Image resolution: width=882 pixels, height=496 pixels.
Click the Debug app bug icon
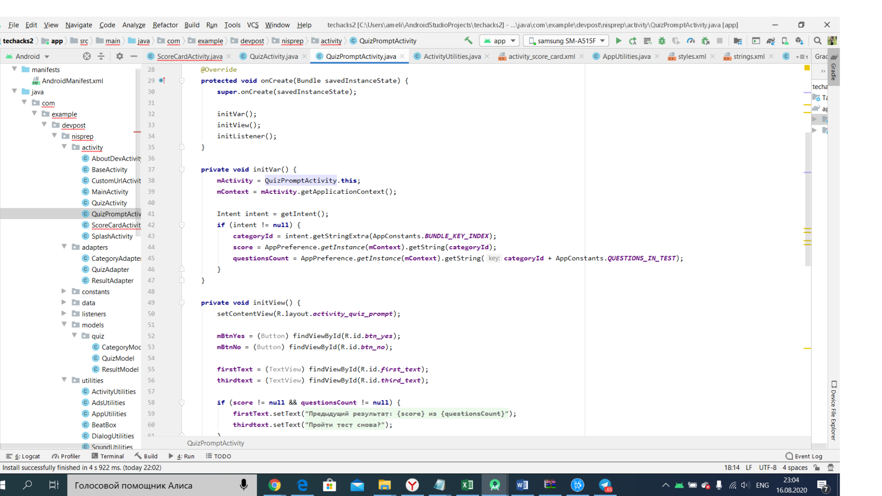(661, 41)
